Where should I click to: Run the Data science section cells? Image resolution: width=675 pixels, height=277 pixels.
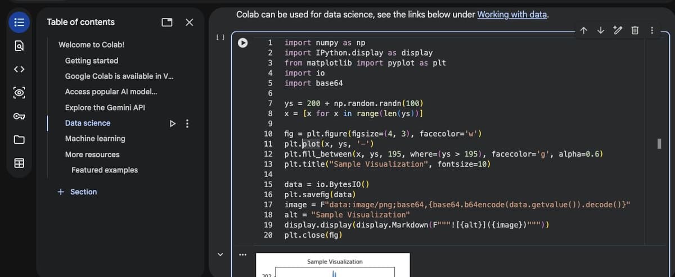pos(173,123)
